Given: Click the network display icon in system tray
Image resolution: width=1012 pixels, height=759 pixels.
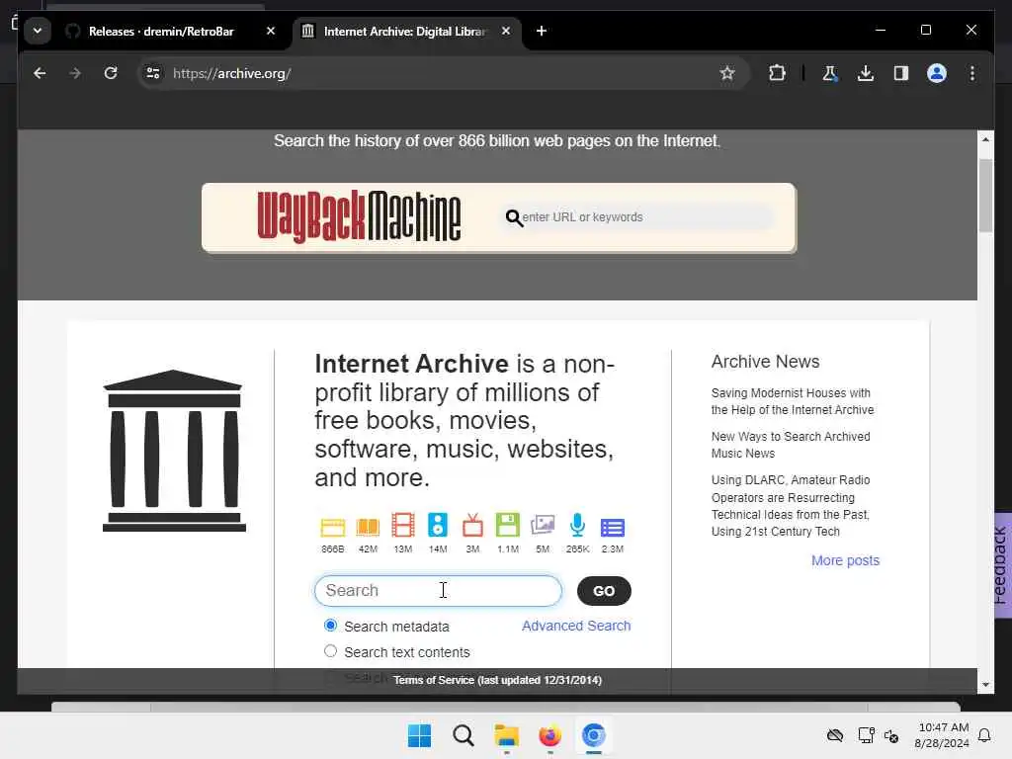Looking at the screenshot, I should pos(866,735).
